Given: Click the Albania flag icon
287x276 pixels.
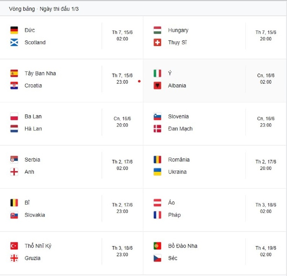Looking at the screenshot, I should pos(157,86).
